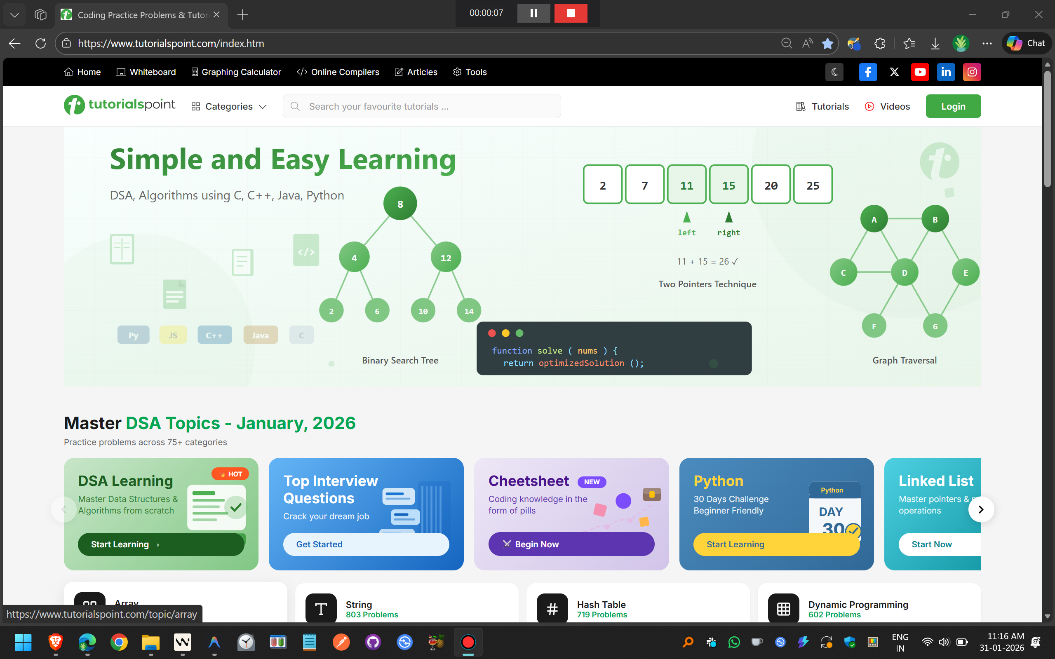The height and width of the screenshot is (659, 1055).
Task: Expand the Categories dropdown
Action: 229,106
